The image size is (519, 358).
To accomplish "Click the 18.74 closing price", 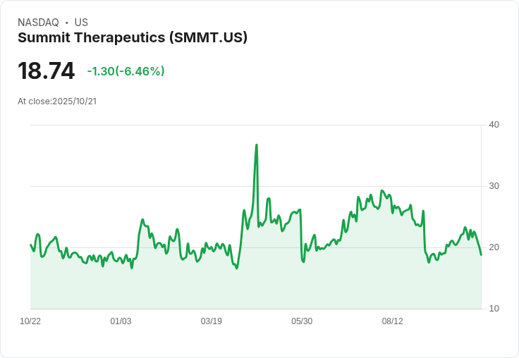I will pos(46,71).
